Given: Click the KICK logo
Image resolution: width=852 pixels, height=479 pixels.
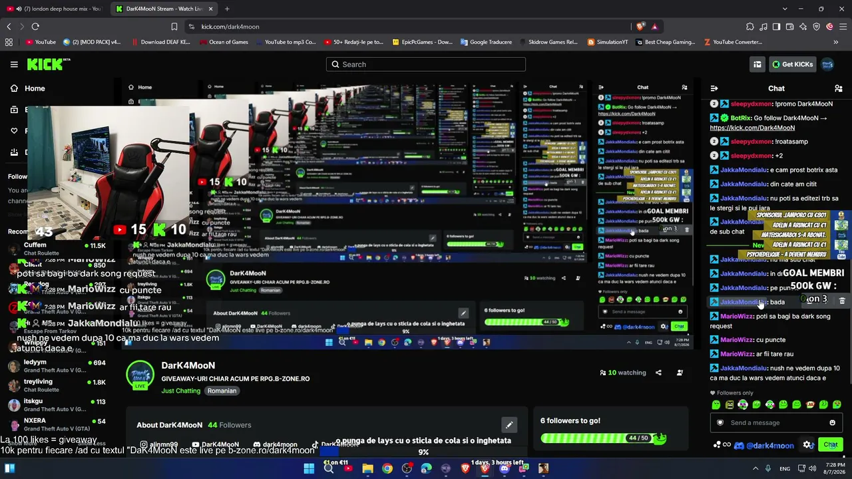Looking at the screenshot, I should tap(48, 65).
